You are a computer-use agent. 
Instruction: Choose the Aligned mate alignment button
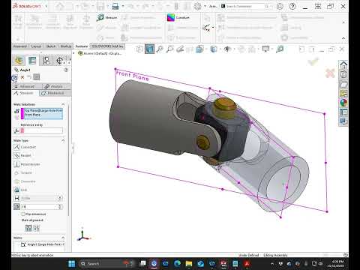[28, 228]
